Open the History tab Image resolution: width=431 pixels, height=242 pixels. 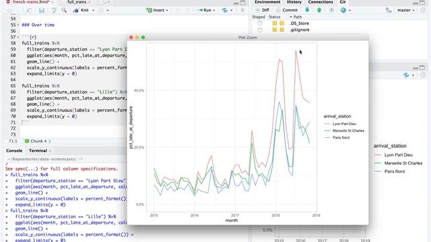tap(294, 2)
